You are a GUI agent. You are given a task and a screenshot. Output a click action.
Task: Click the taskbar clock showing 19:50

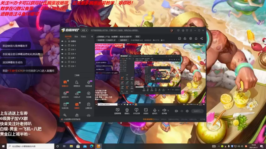click(253, 146)
